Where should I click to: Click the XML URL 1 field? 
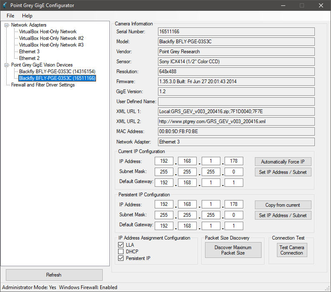coord(236,111)
